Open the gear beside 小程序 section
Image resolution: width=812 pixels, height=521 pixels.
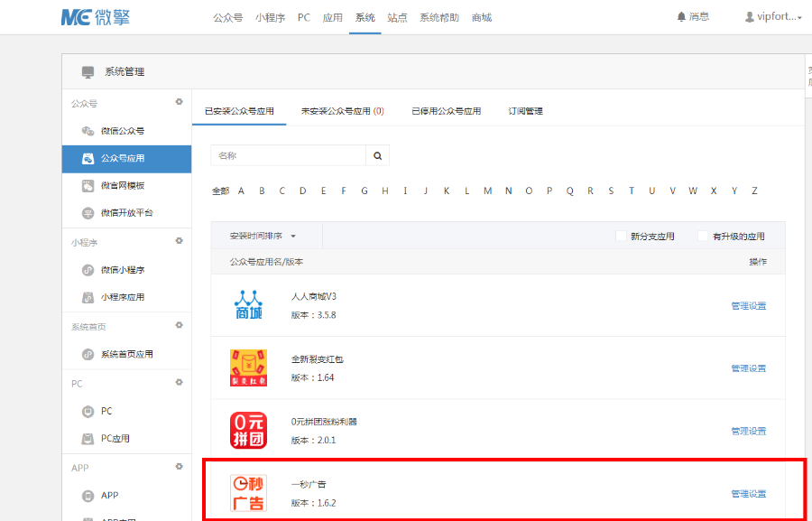(180, 241)
